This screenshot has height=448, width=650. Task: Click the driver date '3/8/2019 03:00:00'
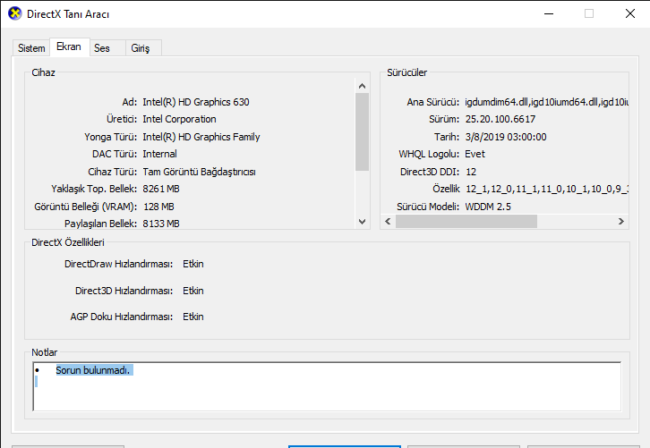click(506, 137)
